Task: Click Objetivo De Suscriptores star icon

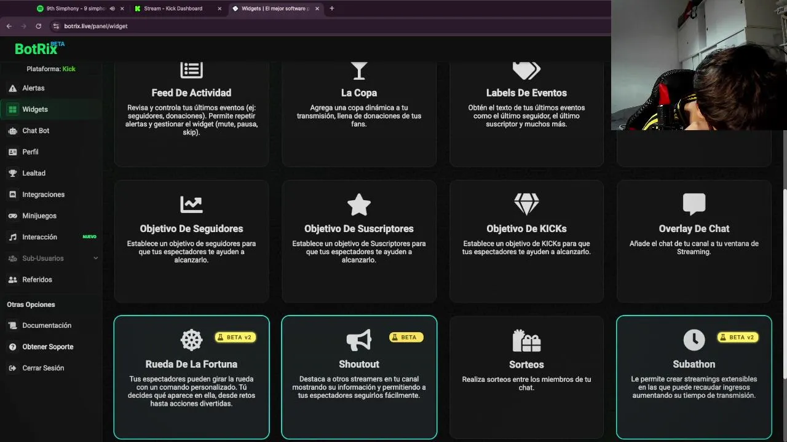Action: click(359, 204)
